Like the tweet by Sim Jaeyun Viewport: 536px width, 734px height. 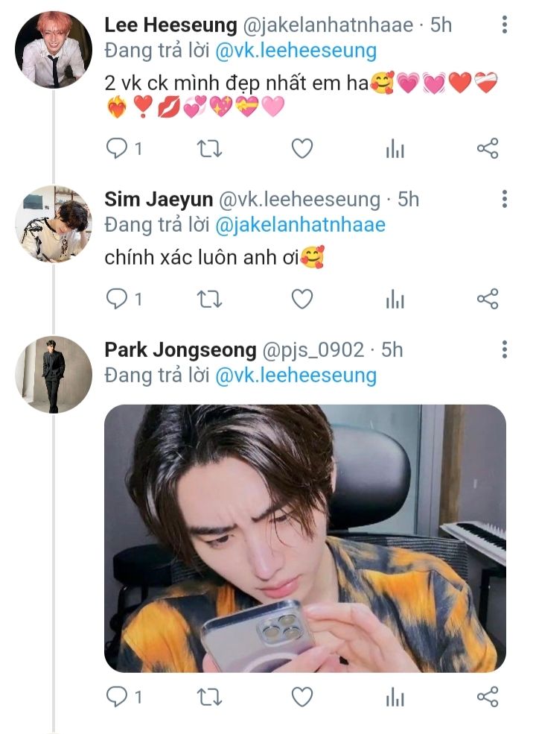pyautogui.click(x=301, y=299)
